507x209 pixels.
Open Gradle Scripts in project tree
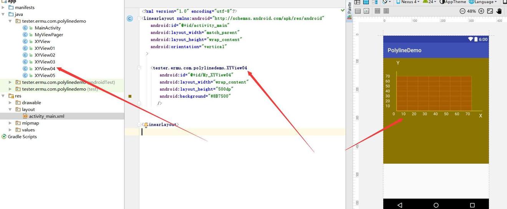pyautogui.click(x=22, y=137)
